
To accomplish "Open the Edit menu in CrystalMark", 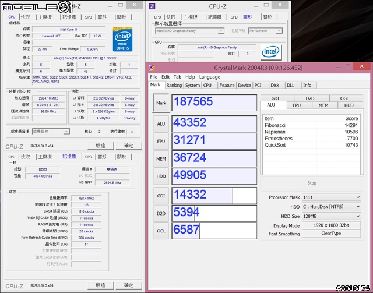I will (x=166, y=77).
